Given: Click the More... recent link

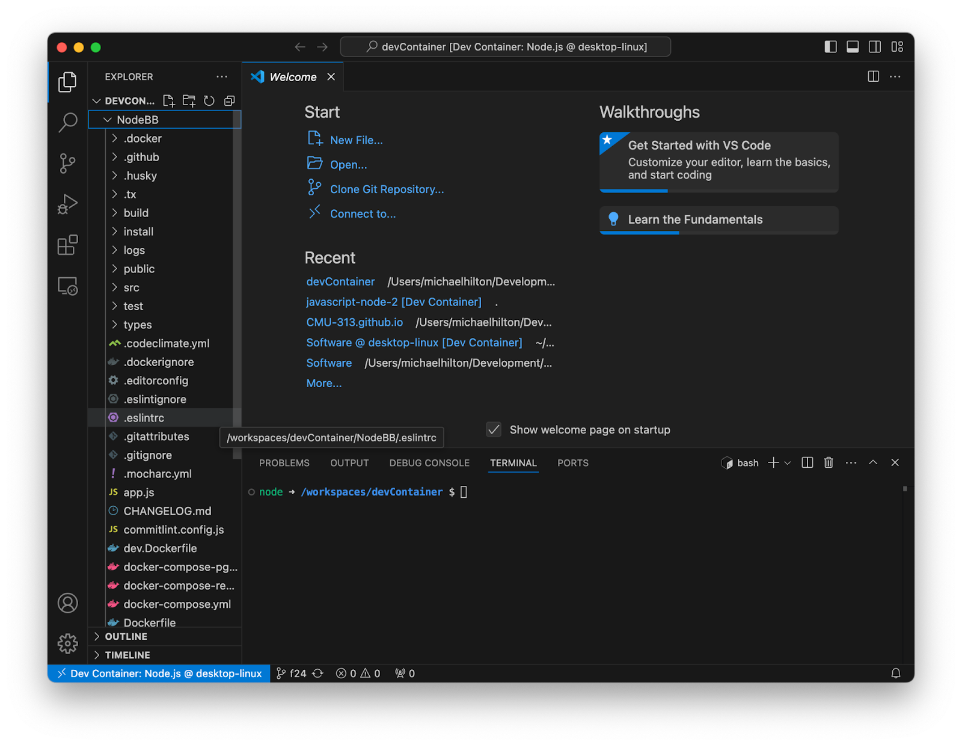Looking at the screenshot, I should 323,383.
